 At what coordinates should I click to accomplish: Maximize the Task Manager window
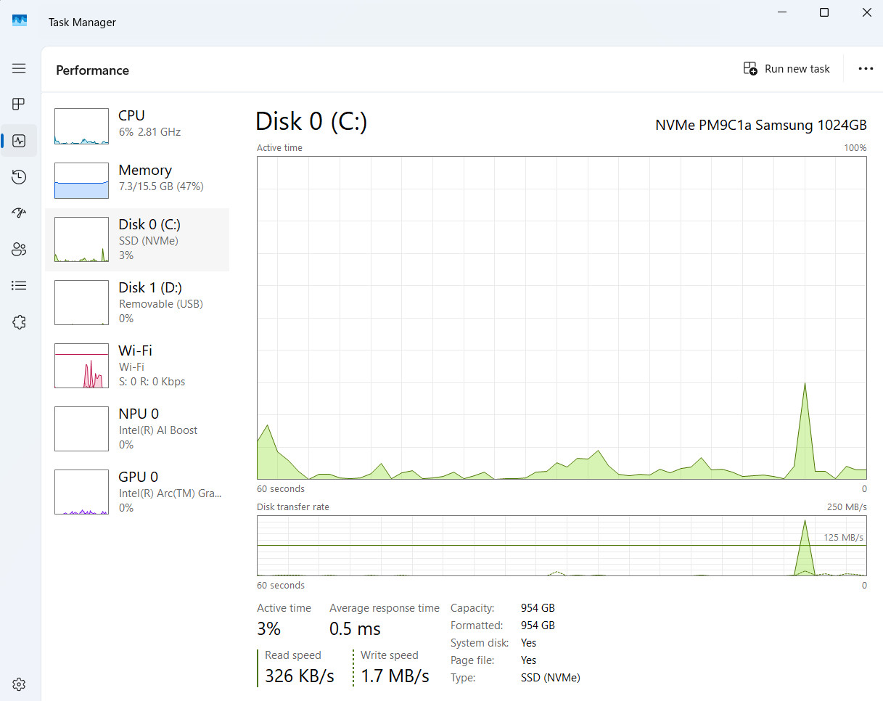point(824,12)
